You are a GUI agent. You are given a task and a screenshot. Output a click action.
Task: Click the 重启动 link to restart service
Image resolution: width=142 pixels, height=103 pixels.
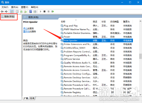(x=26, y=31)
